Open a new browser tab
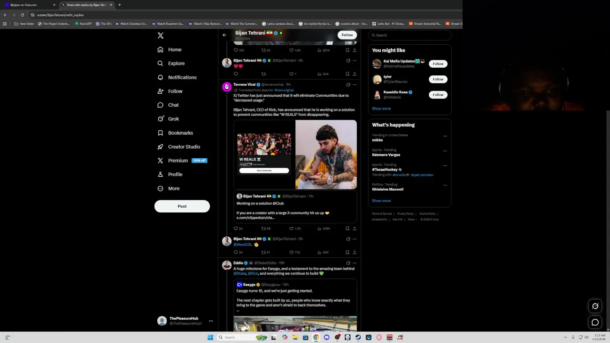The height and width of the screenshot is (343, 610). [x=120, y=5]
